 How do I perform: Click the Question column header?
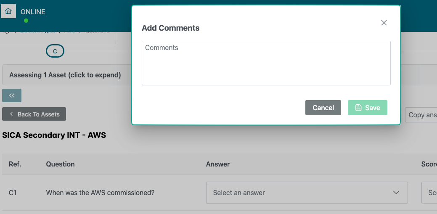pos(60,164)
